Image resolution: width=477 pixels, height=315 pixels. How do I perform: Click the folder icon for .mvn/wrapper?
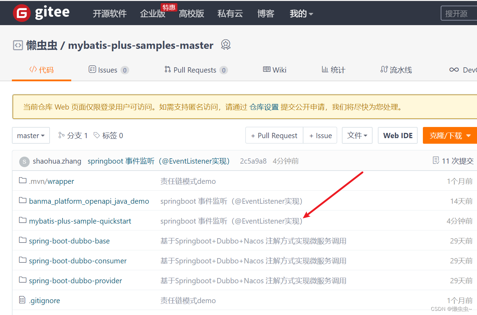tap(23, 180)
